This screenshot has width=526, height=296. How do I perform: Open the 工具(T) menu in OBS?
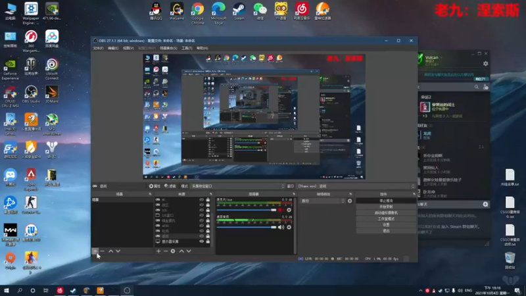coord(187,48)
